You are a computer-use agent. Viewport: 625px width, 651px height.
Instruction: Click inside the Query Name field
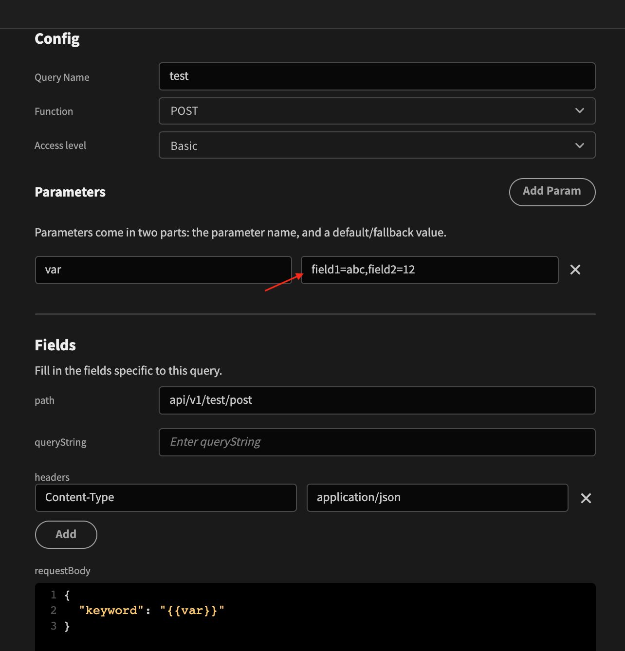tap(377, 76)
